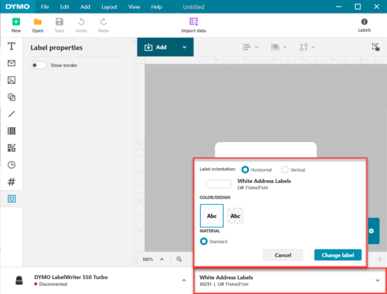Open the Help menu
The height and width of the screenshot is (294, 387).
pyautogui.click(x=157, y=7)
